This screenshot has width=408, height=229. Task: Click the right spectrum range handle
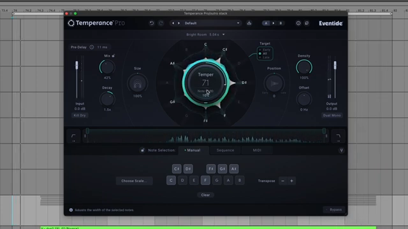coord(324,131)
